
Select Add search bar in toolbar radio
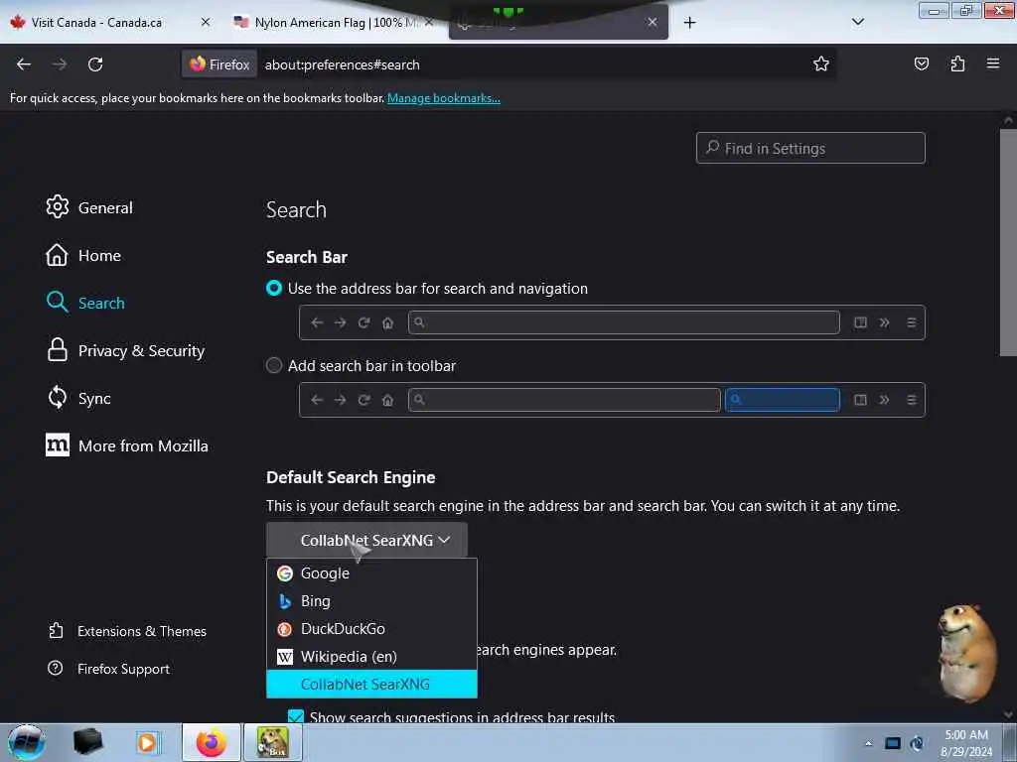coord(274,365)
